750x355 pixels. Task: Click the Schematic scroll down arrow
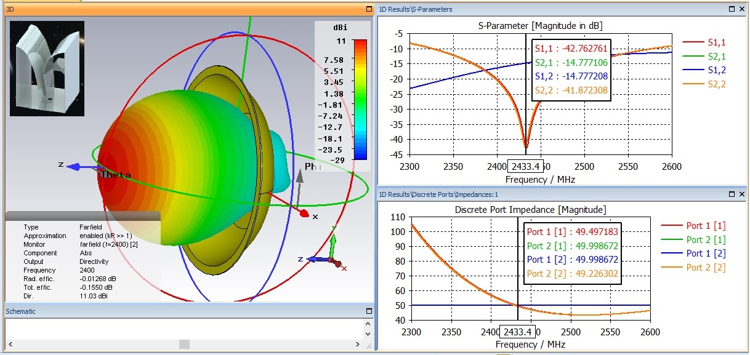click(368, 333)
